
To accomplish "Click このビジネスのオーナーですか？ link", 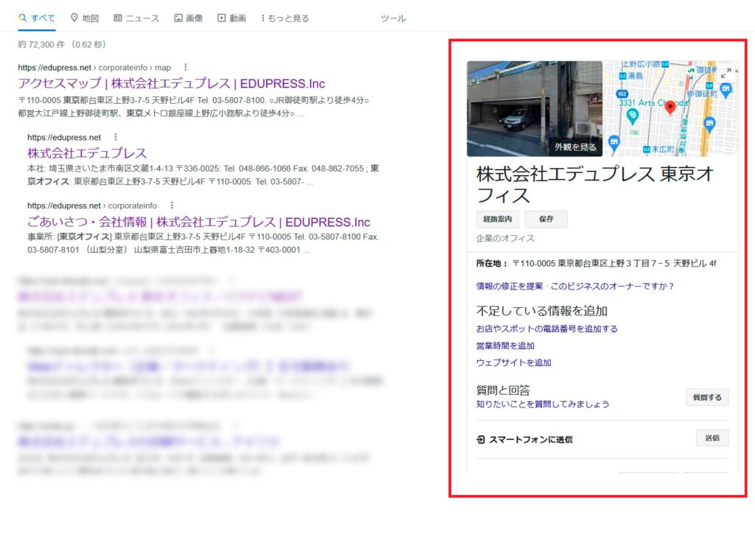I will coord(611,287).
